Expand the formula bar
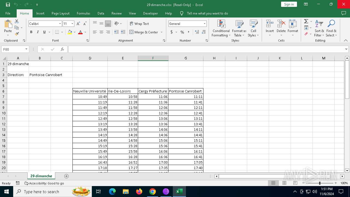 (x=346, y=49)
